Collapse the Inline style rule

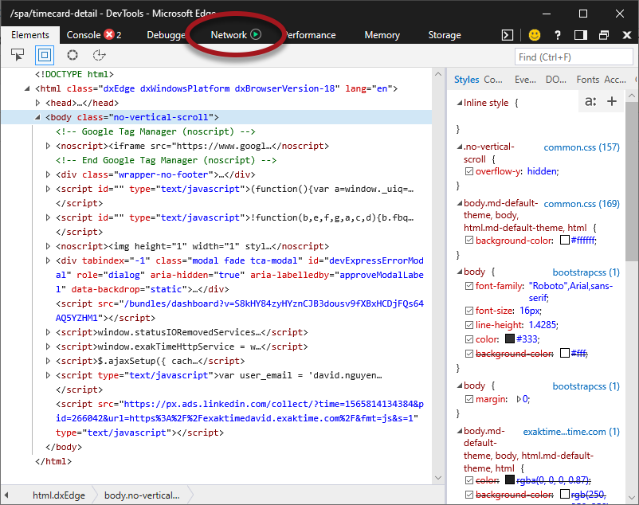pyautogui.click(x=460, y=103)
